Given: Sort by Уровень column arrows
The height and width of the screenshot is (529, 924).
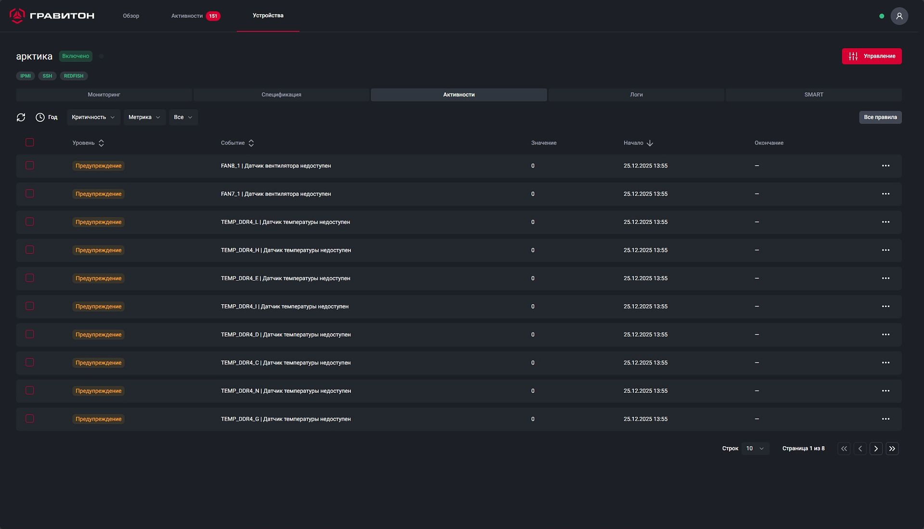Looking at the screenshot, I should point(101,143).
